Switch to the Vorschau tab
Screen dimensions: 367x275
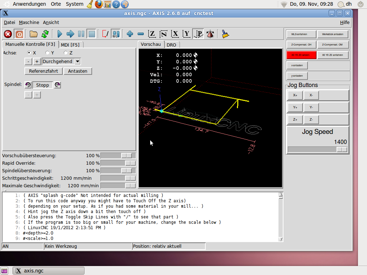point(151,44)
